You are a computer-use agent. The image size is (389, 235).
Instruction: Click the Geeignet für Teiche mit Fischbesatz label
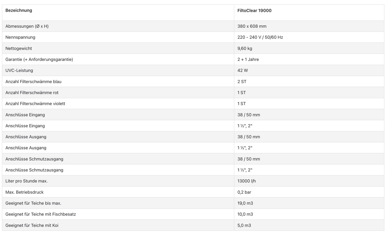pos(41,214)
